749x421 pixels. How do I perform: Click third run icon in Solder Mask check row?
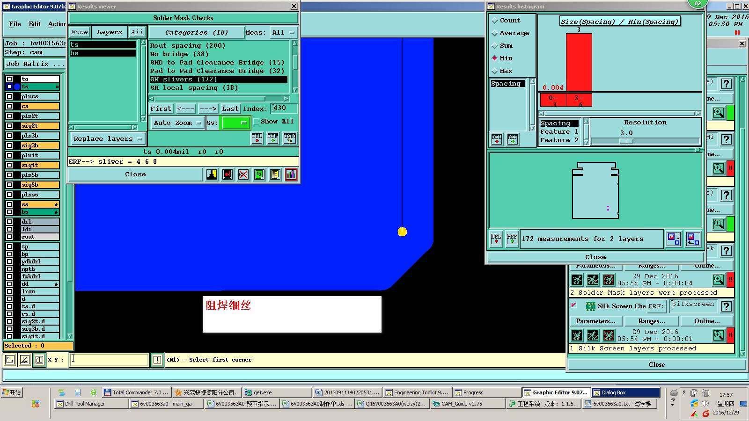[x=609, y=280]
